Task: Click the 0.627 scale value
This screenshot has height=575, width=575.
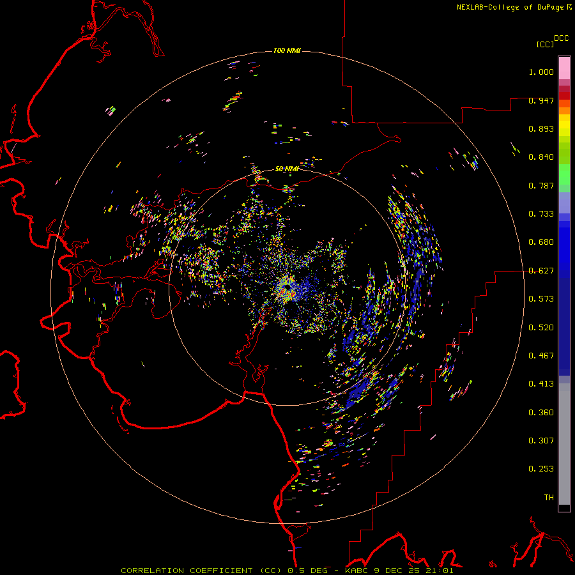Action: (x=541, y=271)
